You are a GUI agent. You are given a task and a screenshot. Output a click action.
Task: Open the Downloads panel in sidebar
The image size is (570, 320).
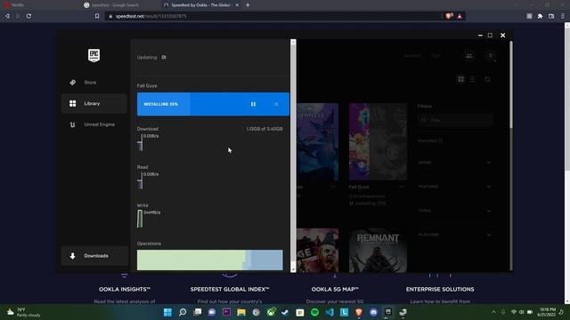coord(94,256)
